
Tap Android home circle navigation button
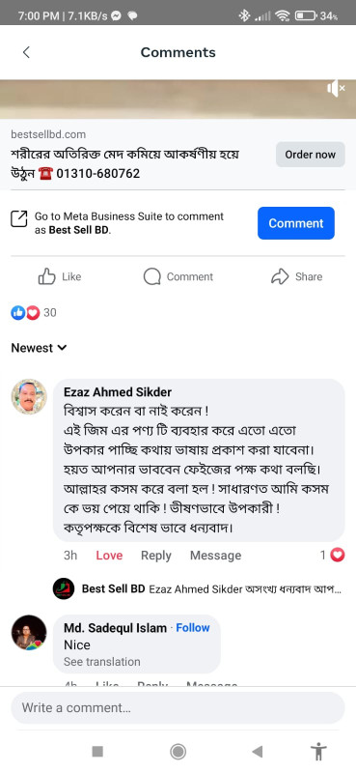point(178,752)
